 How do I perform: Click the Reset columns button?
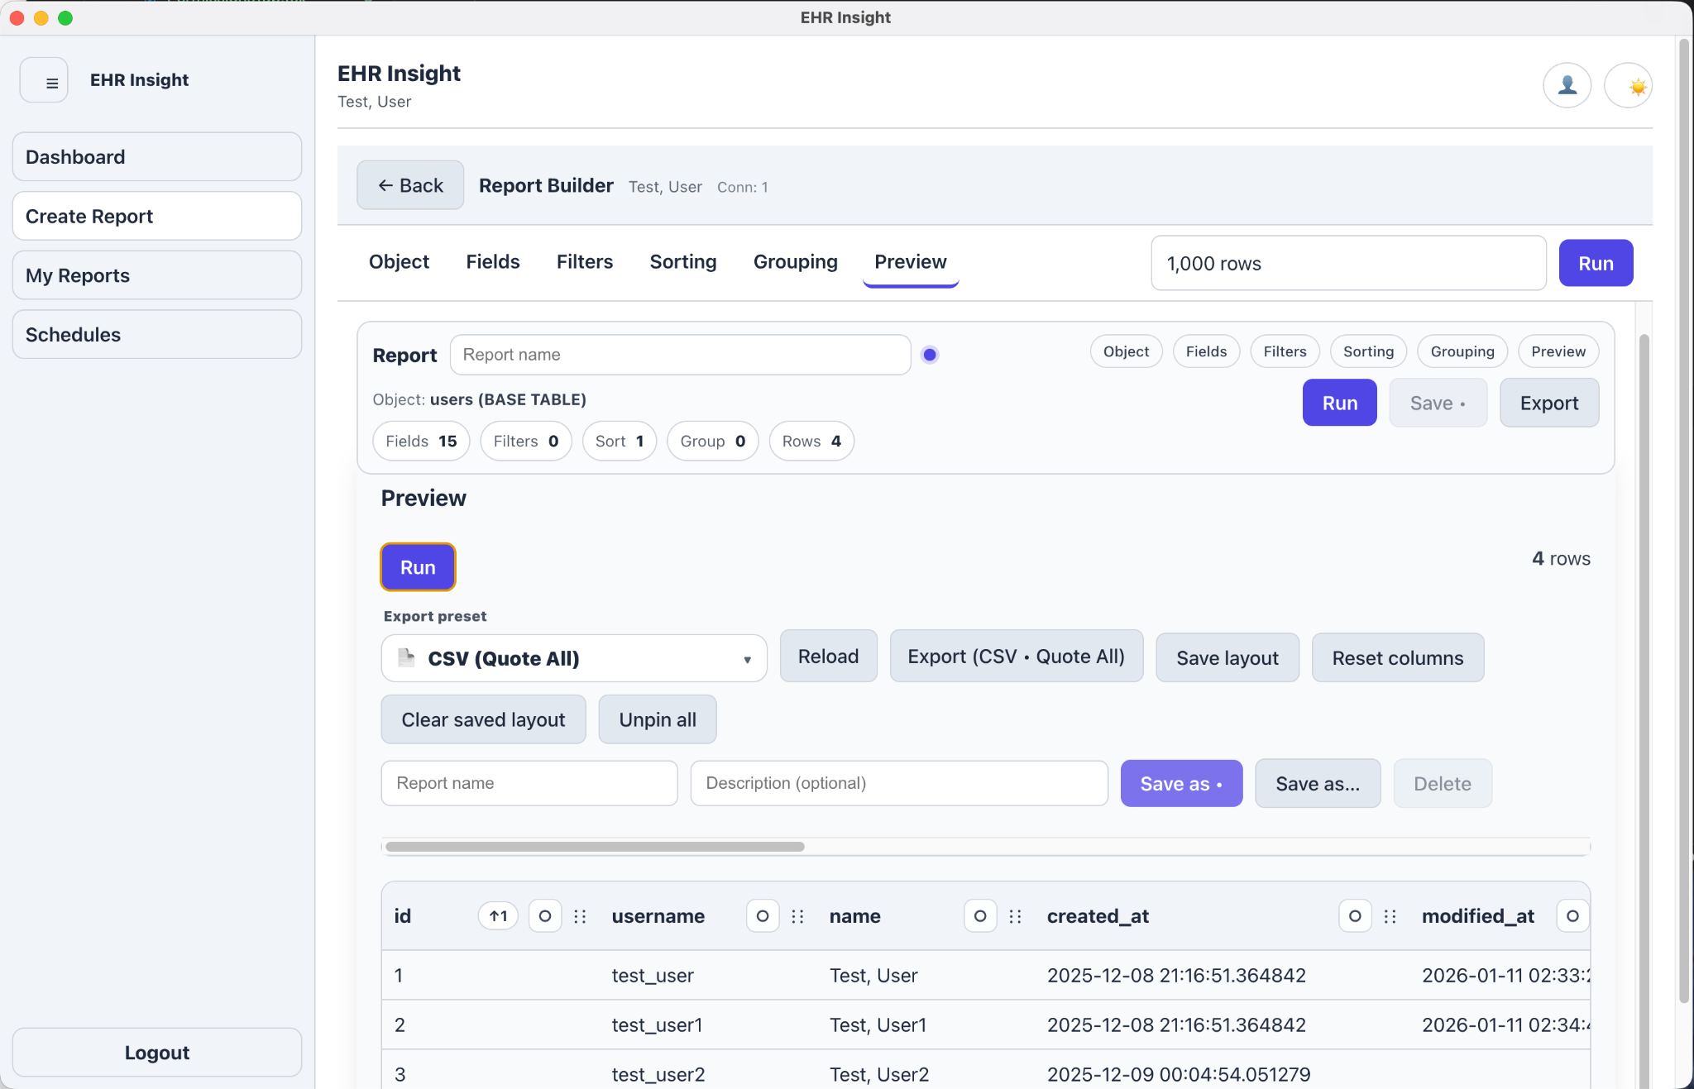pos(1397,658)
